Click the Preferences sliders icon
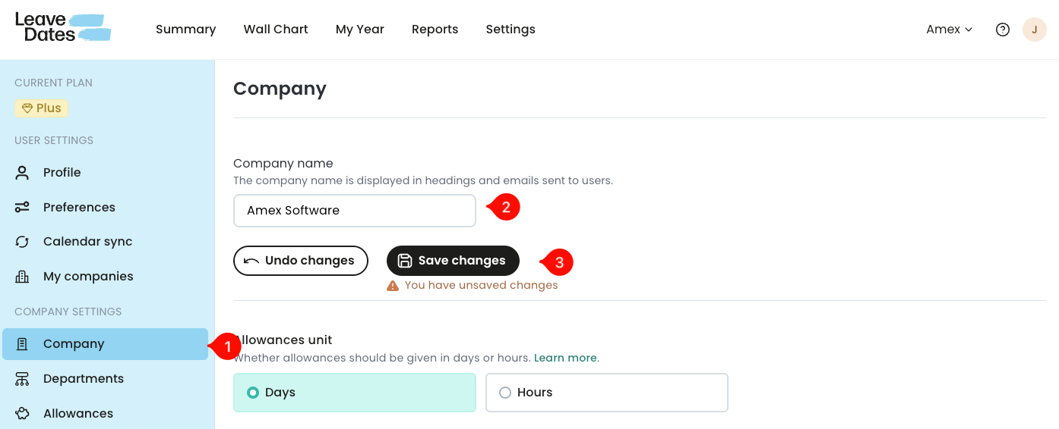 22,207
